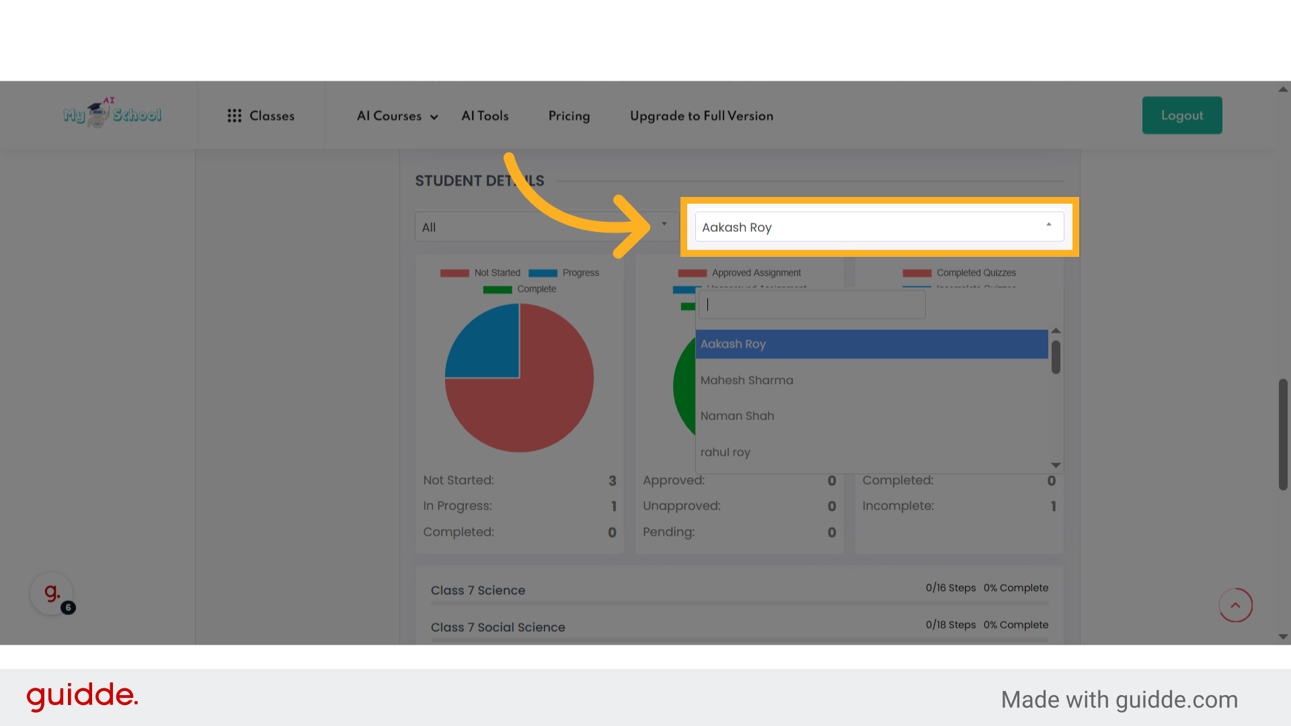
Task: Click the Classes grid icon
Action: [x=234, y=116]
